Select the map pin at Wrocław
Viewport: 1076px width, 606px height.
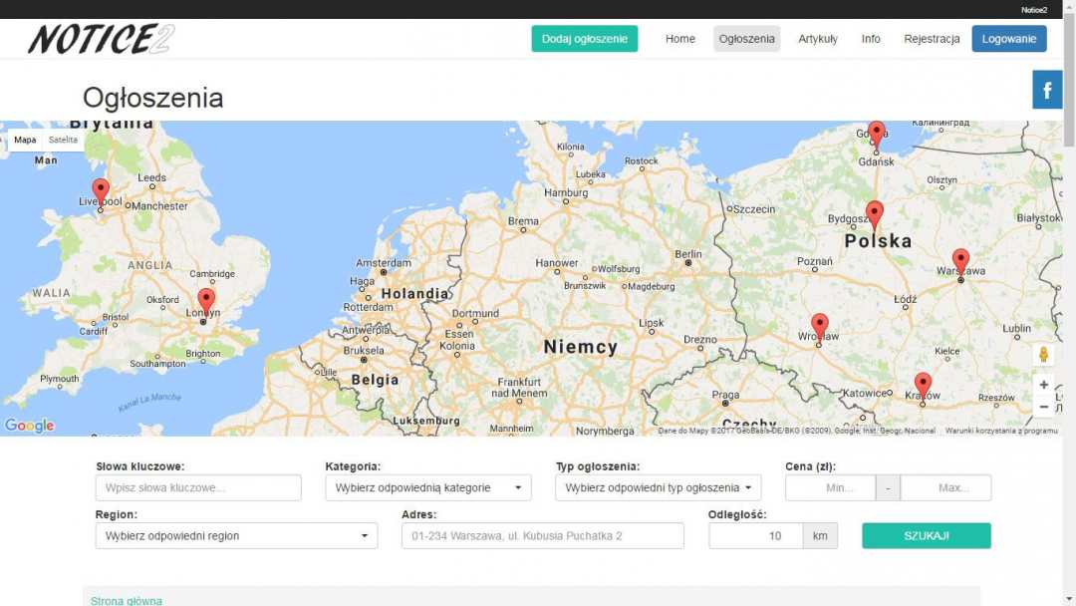(819, 325)
